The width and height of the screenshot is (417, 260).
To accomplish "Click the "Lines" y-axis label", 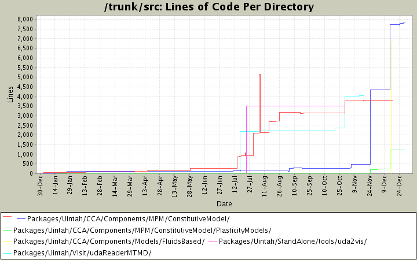I will (x=10, y=94).
